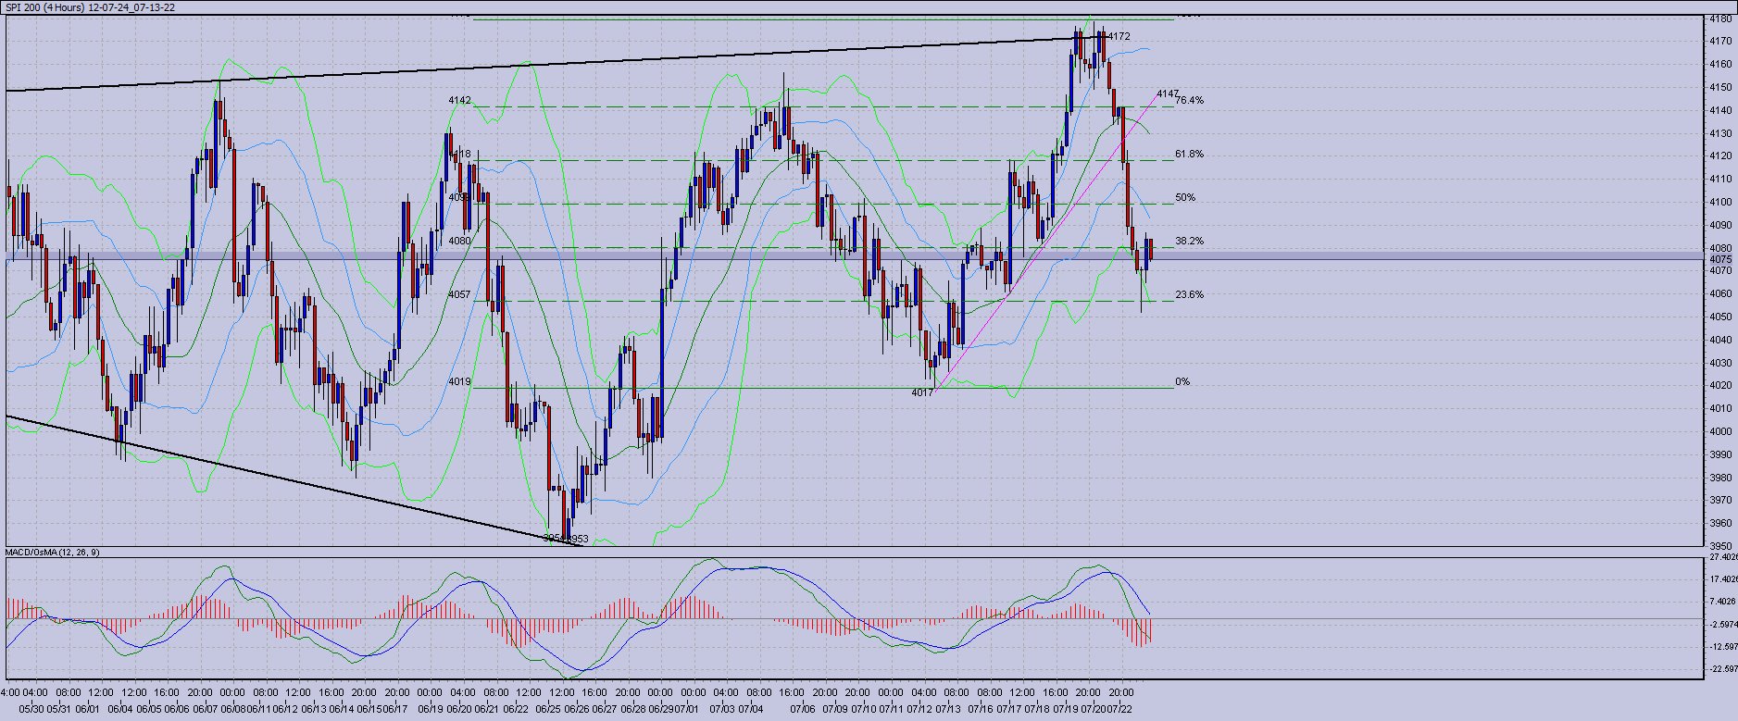Click the MACD/OsMA (12, 26, 9) indicator label
1738x721 pixels.
click(53, 553)
